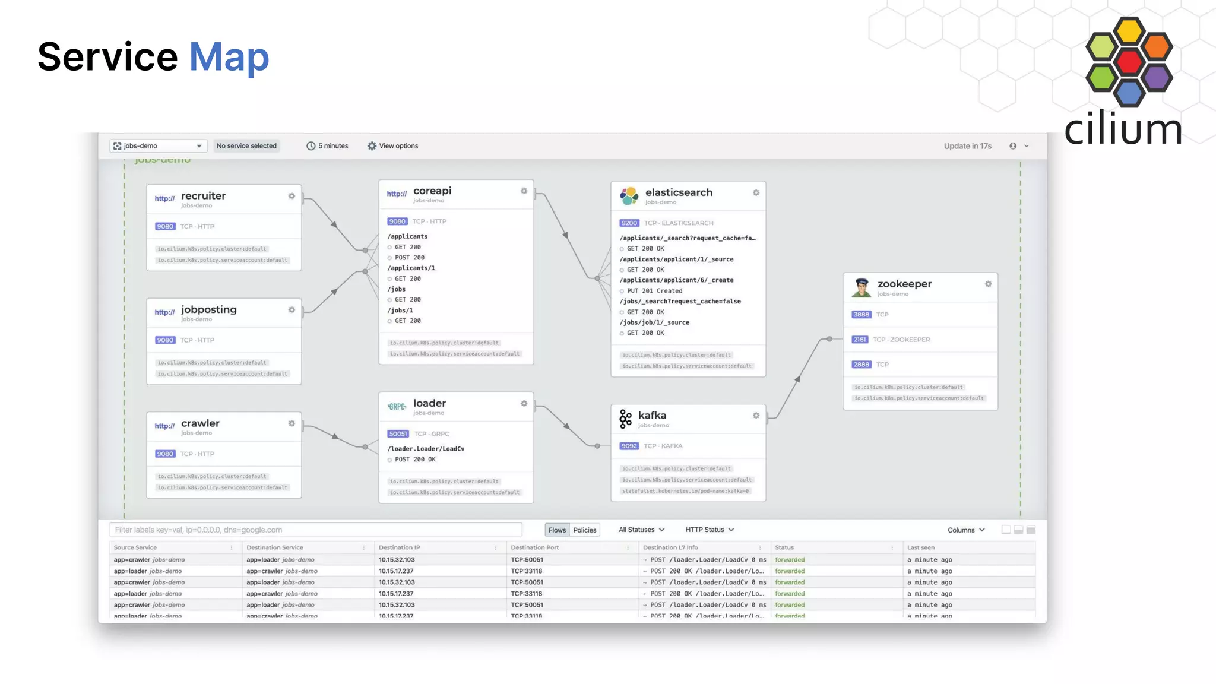Viewport: 1216px width, 684px height.
Task: Click zookeeper service settings gear
Action: tap(988, 284)
